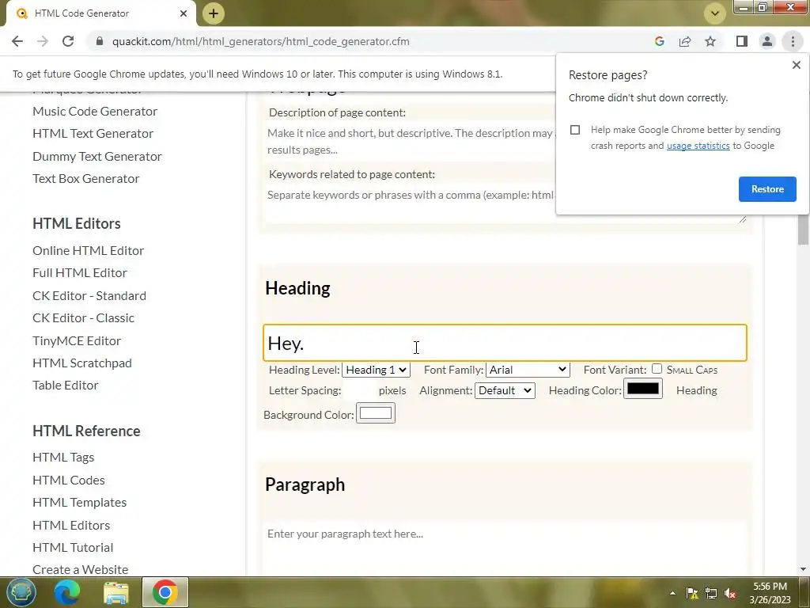Open Online HTML Editor link
The height and width of the screenshot is (608, 810).
click(x=89, y=250)
